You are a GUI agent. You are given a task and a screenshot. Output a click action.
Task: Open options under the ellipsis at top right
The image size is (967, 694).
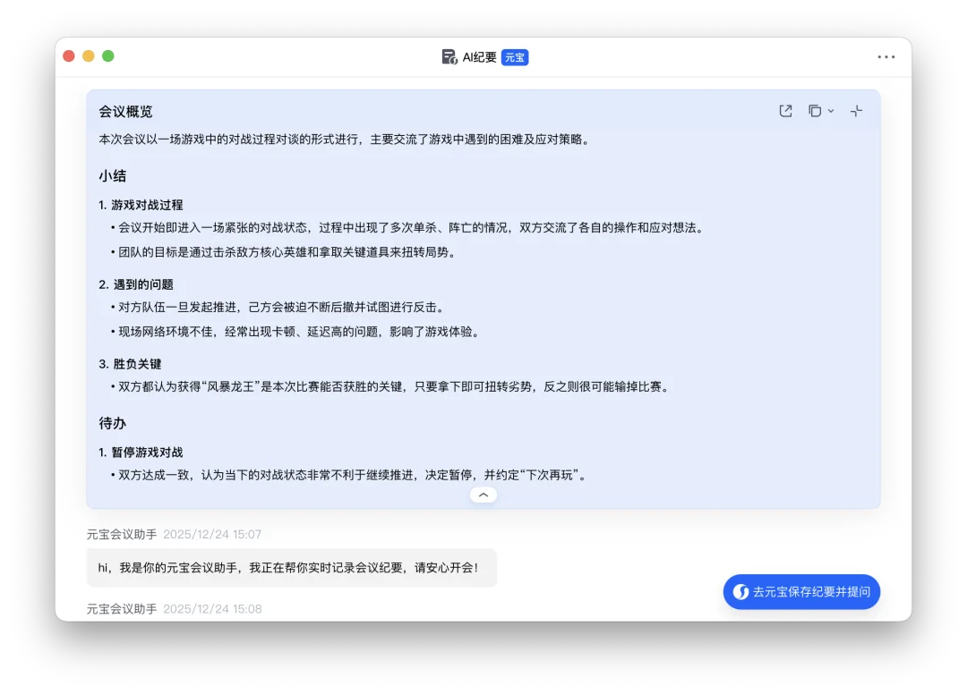[886, 56]
